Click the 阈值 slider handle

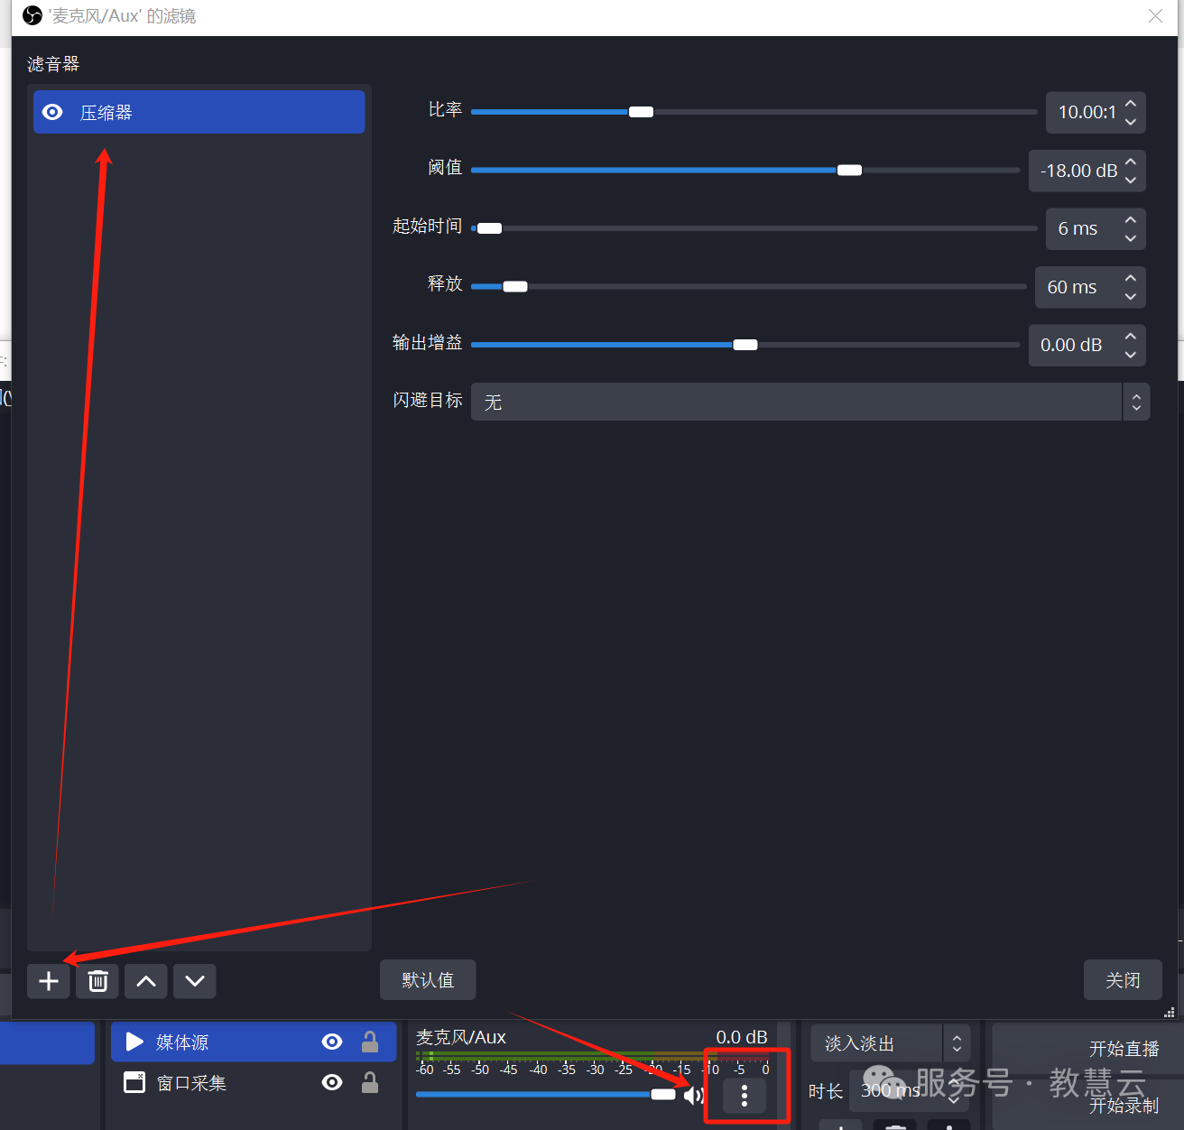coord(849,171)
